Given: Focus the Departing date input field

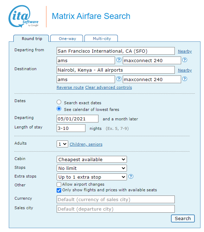Looking at the screenshot, I should 77,119.
